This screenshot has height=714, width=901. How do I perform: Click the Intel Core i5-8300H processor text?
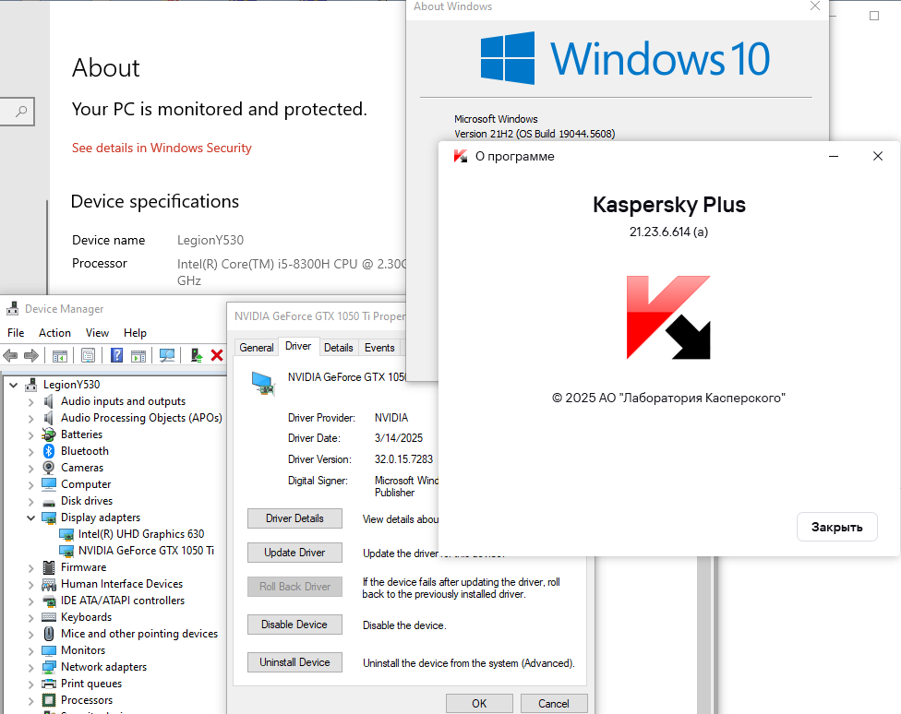point(292,272)
